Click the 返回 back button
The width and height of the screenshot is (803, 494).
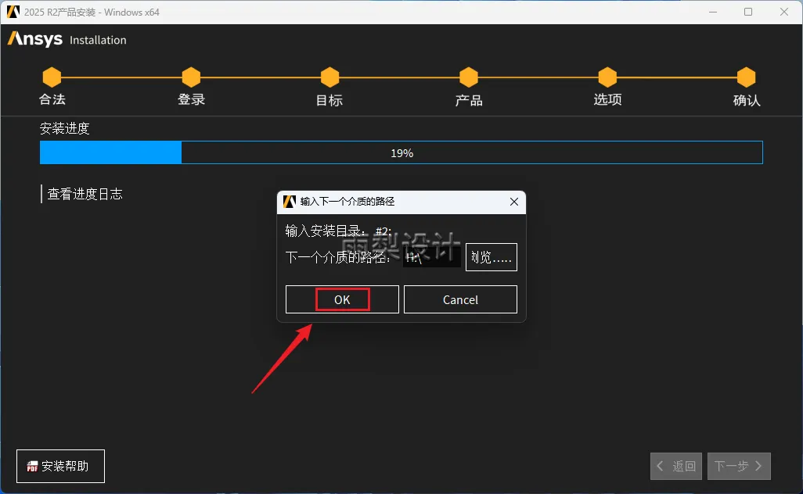click(676, 467)
